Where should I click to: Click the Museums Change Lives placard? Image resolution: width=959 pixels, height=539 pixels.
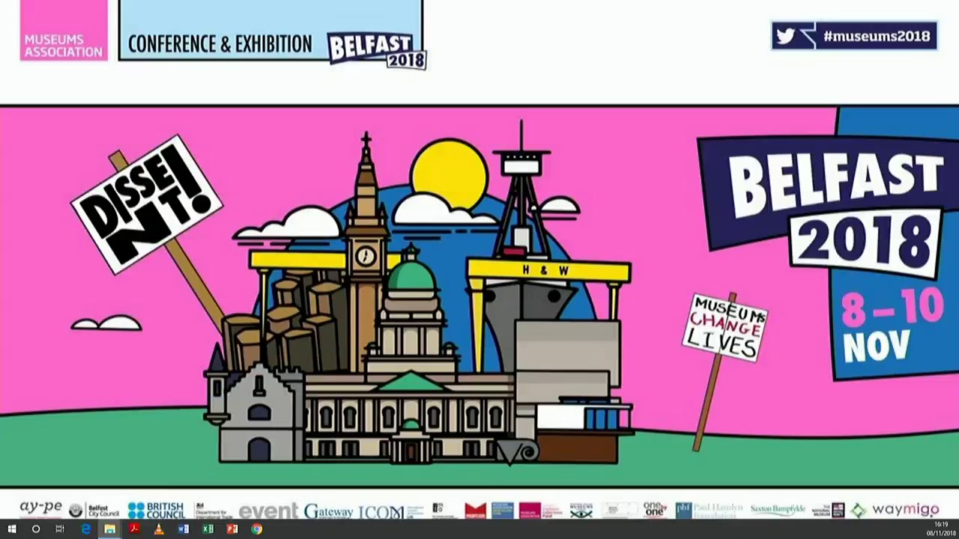(726, 327)
